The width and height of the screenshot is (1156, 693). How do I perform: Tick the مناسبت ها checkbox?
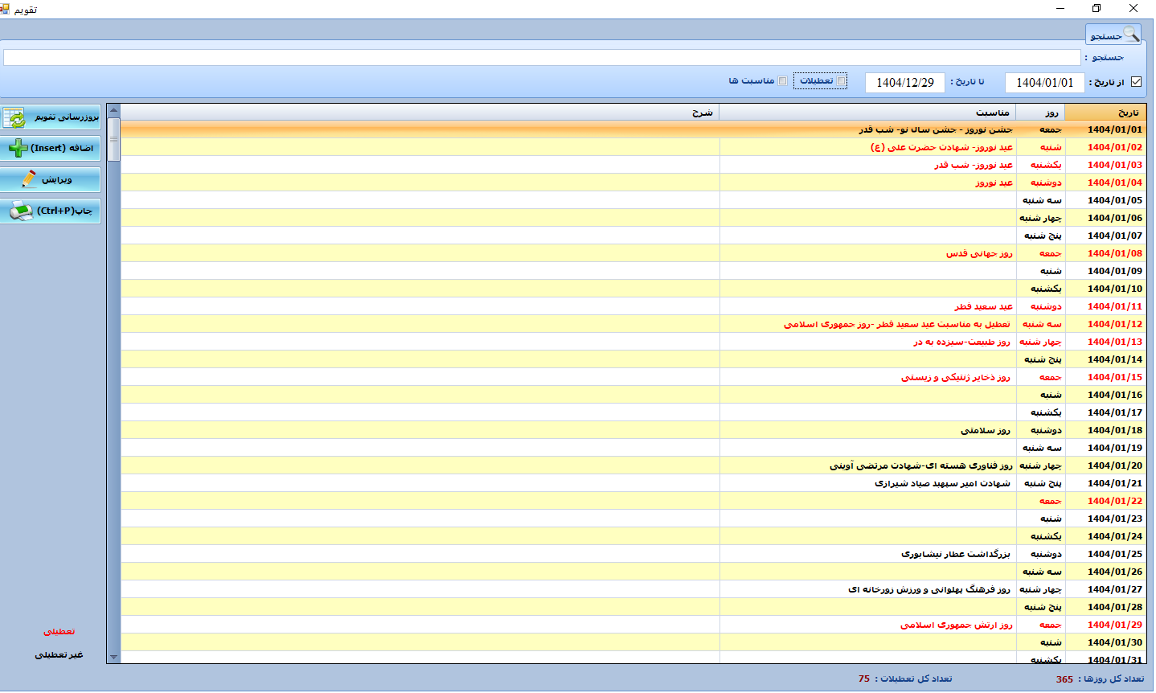(x=782, y=81)
